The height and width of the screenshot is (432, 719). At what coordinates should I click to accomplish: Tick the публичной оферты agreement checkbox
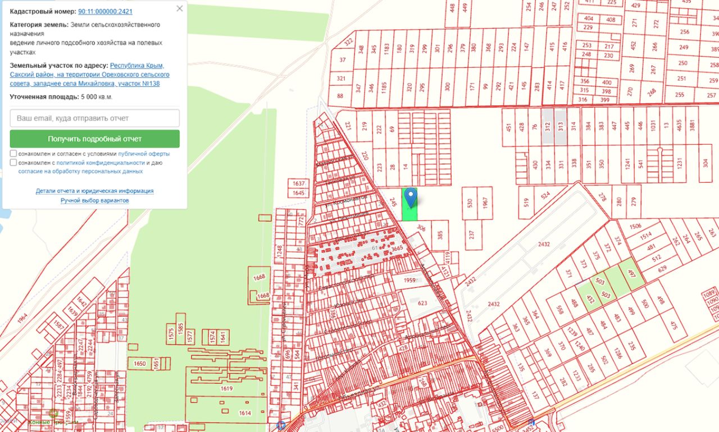tap(13, 154)
